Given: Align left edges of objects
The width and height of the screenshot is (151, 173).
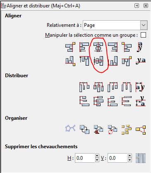Looking at the screenshot, I should point(84,47).
